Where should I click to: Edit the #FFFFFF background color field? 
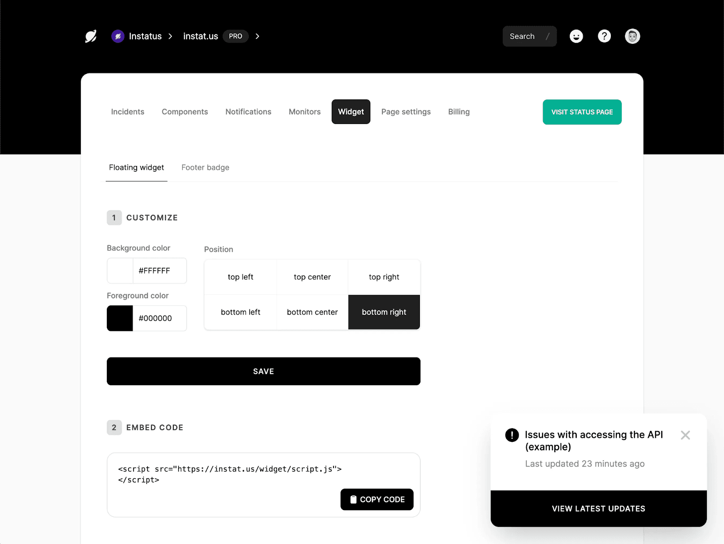click(160, 271)
